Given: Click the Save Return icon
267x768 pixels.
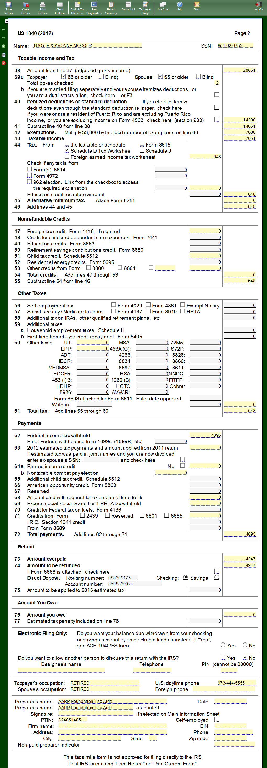Looking at the screenshot, I should click(x=8, y=7).
